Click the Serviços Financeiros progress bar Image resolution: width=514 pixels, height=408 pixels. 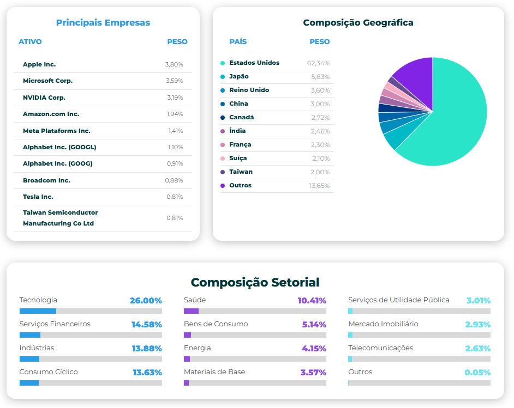click(91, 335)
